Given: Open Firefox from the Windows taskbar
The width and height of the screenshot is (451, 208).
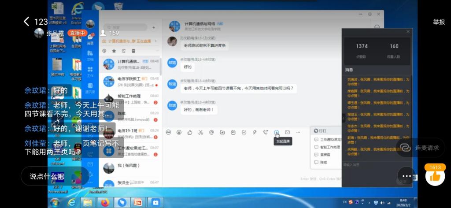Looking at the screenshot, I should [105, 203].
